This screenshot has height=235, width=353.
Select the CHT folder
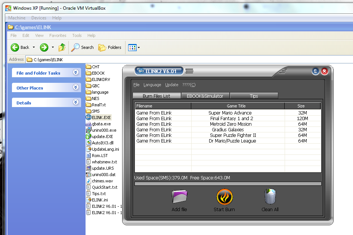click(x=93, y=67)
